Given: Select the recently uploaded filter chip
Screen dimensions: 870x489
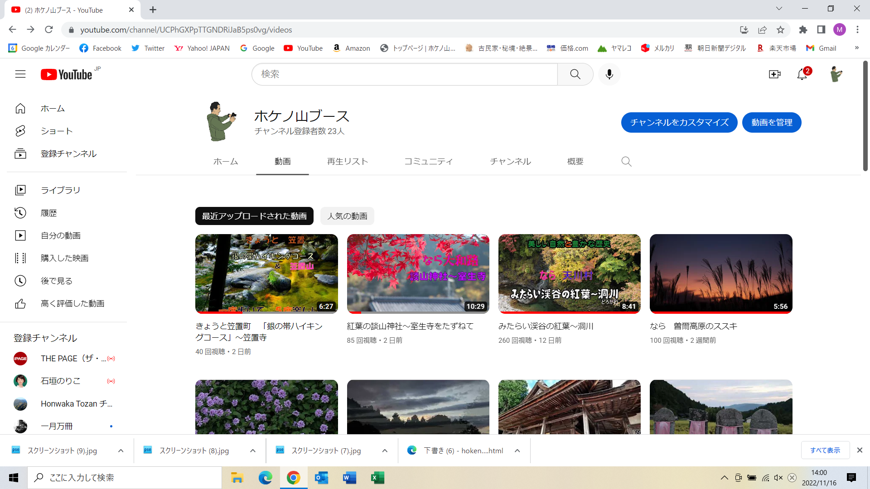Looking at the screenshot, I should pyautogui.click(x=254, y=216).
